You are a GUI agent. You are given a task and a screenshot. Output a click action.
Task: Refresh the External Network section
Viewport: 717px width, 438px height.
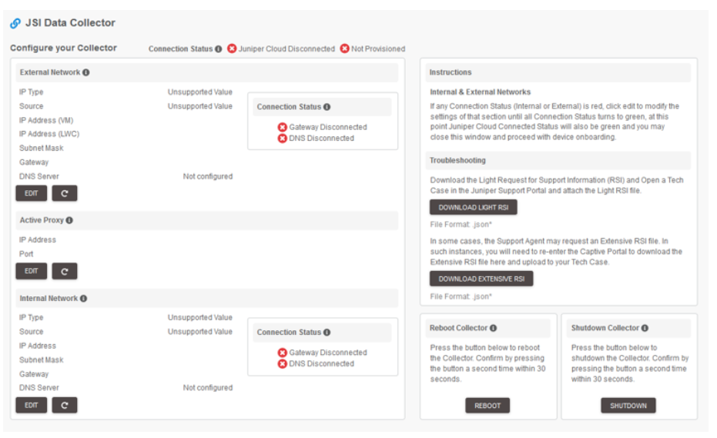65,193
